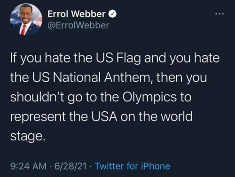Click the 9:24 AM timestamp

pyautogui.click(x=28, y=166)
